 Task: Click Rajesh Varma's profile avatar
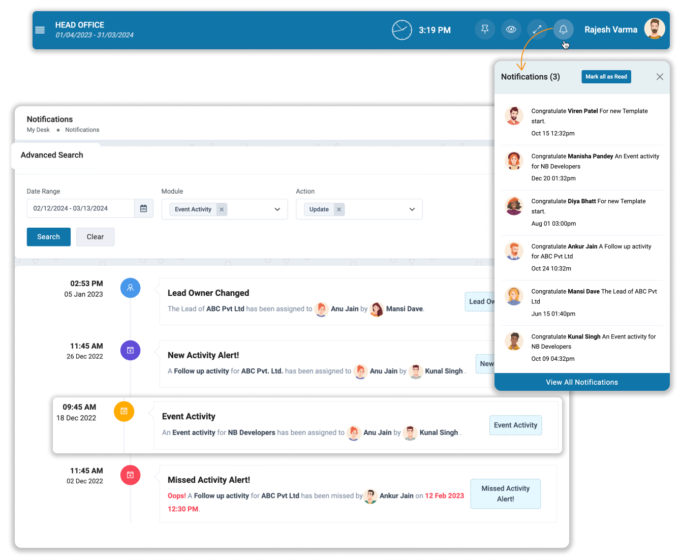point(655,29)
